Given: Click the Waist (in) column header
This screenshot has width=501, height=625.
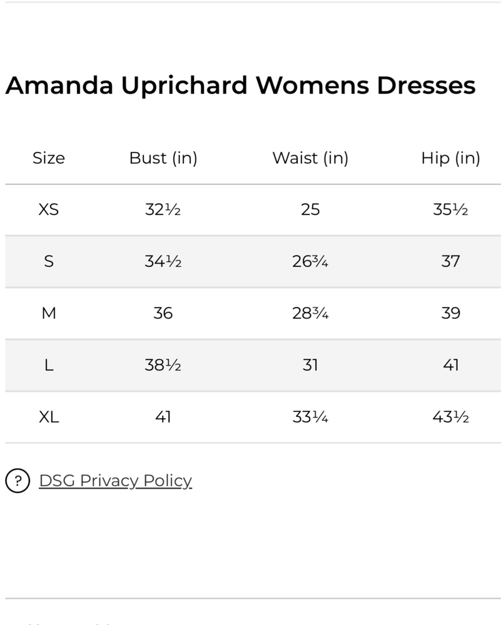Looking at the screenshot, I should click(310, 158).
